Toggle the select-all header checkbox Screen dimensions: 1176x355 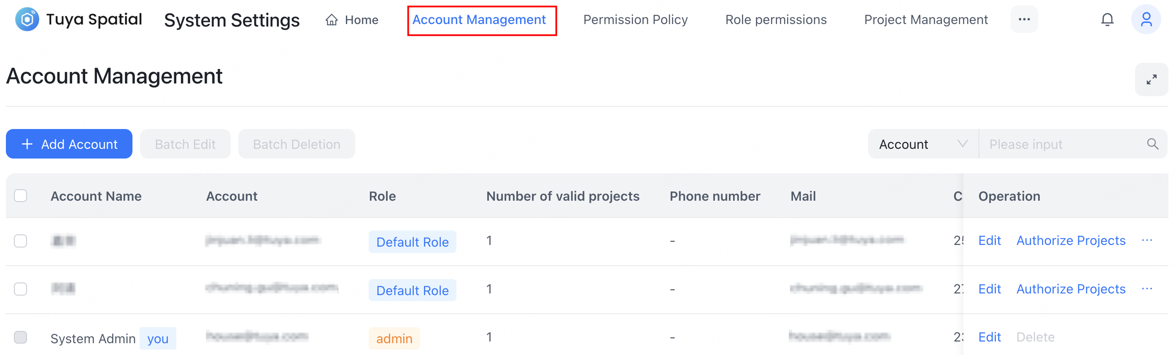pyautogui.click(x=21, y=196)
